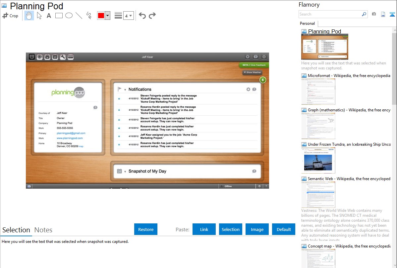Pick the rectangle shape tool
The height and width of the screenshot is (268, 397).
pos(59,16)
